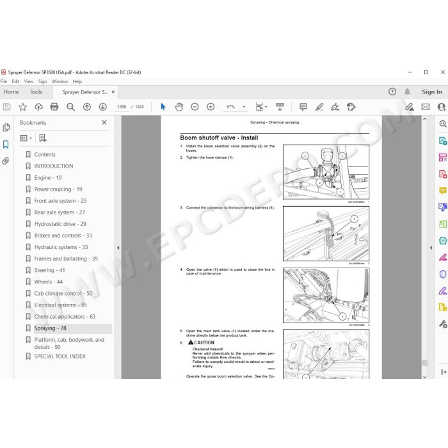Viewport: 448px width, 448px height.
Task: Open Cab climate control - 50 bookmark
Action: tap(63, 293)
